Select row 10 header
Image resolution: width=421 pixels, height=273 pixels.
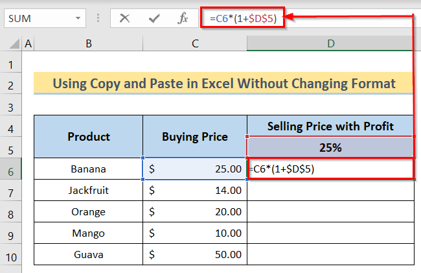pyautogui.click(x=11, y=255)
